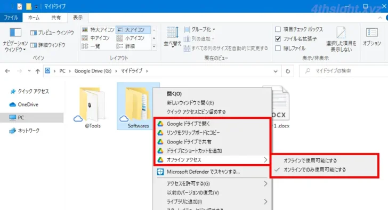
Task: Open the recent locations dropdown arrow
Action: pos(29,71)
